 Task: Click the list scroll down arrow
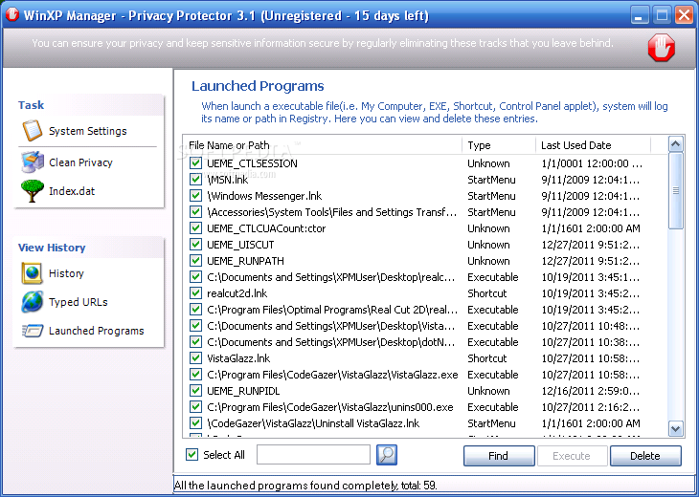(676, 429)
